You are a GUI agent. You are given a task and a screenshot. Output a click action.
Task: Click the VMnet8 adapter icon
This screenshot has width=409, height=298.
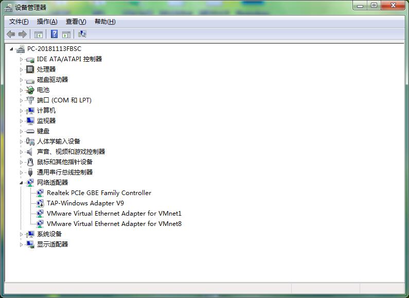coord(40,224)
